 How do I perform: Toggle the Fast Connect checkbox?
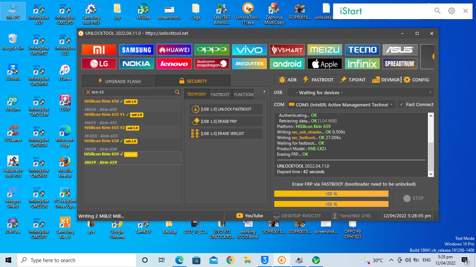401,104
